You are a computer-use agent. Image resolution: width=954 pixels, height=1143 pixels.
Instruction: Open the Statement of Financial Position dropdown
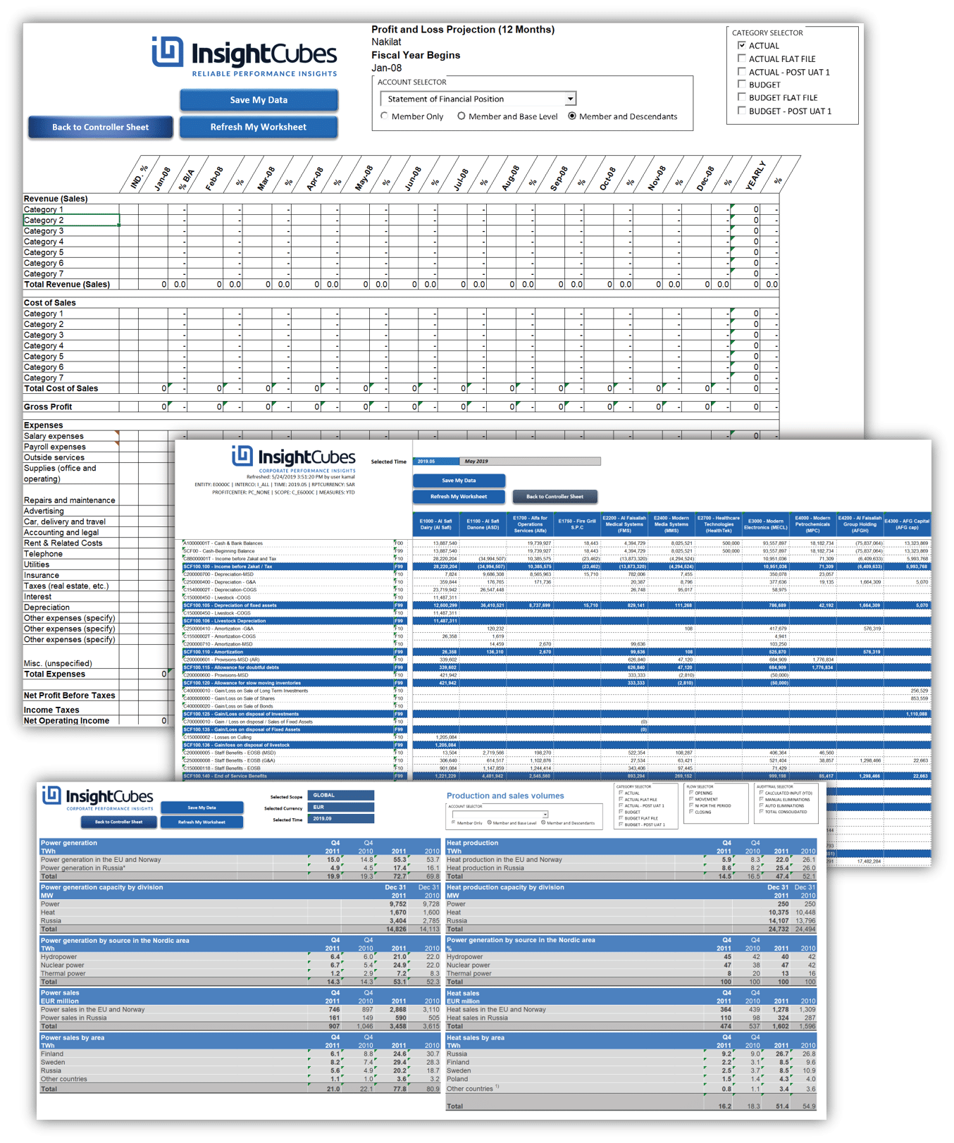[571, 99]
